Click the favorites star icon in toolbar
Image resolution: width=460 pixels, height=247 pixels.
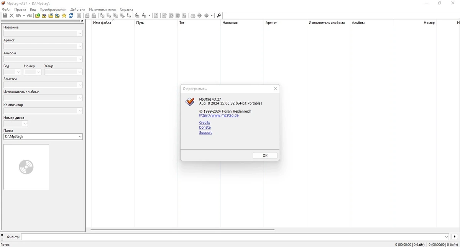(x=64, y=16)
